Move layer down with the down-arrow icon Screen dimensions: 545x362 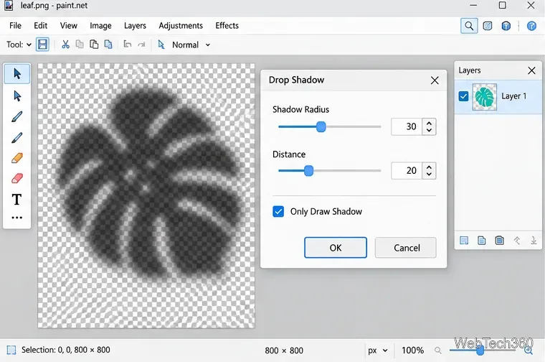point(534,240)
